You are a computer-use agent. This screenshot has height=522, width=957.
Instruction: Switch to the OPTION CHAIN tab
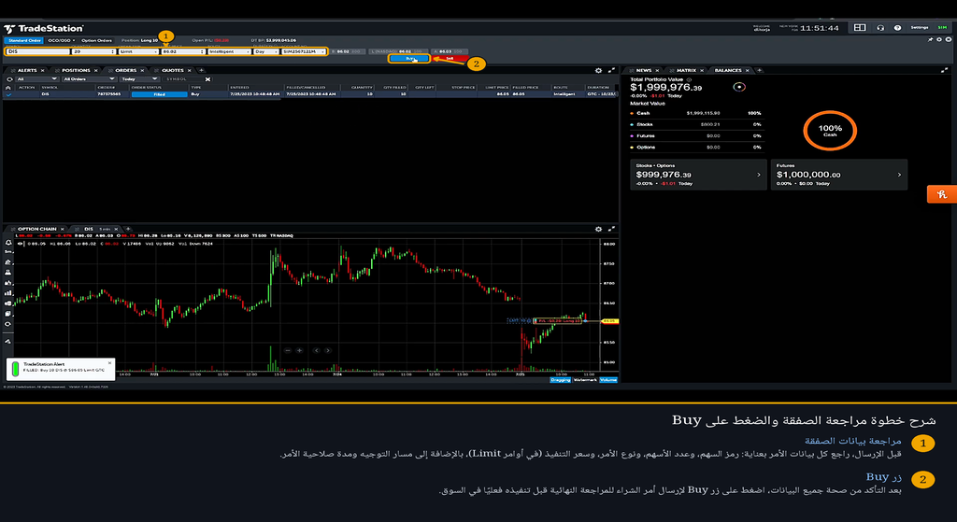point(36,229)
